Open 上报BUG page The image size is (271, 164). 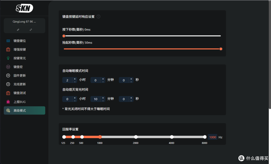click(24, 102)
